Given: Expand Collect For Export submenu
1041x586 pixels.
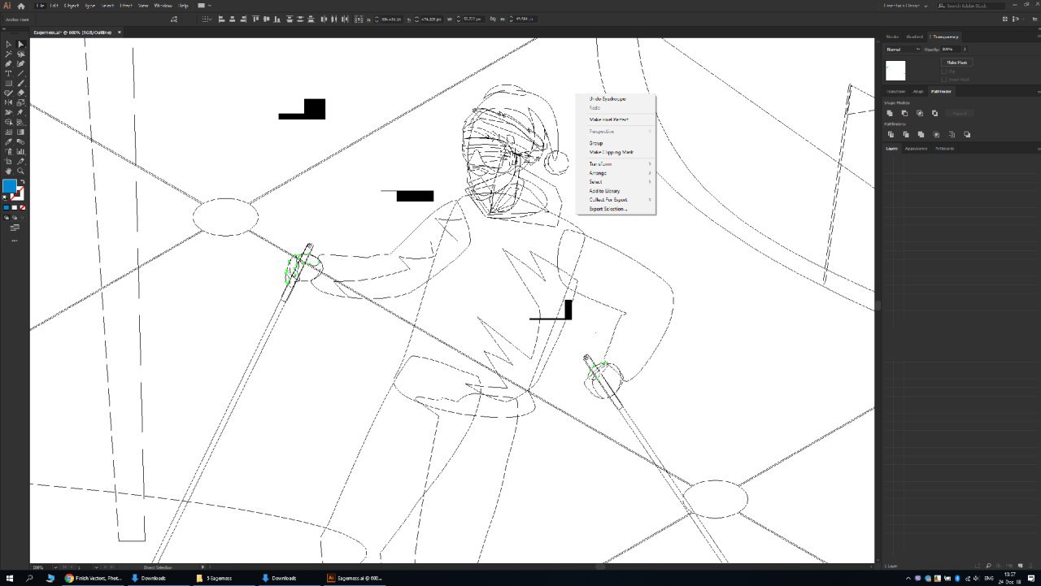Looking at the screenshot, I should (x=616, y=200).
